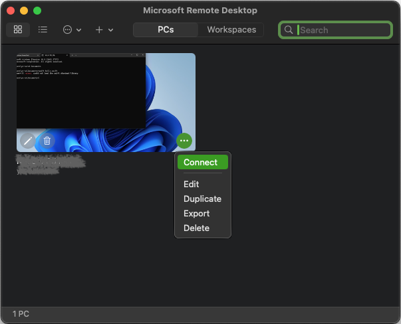The height and width of the screenshot is (324, 401).
Task: Choose Delete from the context menu
Action: click(196, 228)
